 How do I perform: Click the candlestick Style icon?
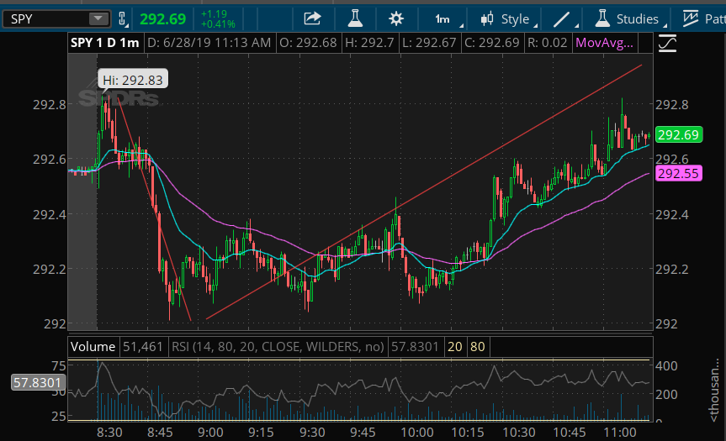tap(486, 19)
